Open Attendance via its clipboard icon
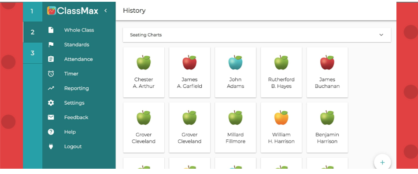This screenshot has height=174, width=418. point(51,59)
